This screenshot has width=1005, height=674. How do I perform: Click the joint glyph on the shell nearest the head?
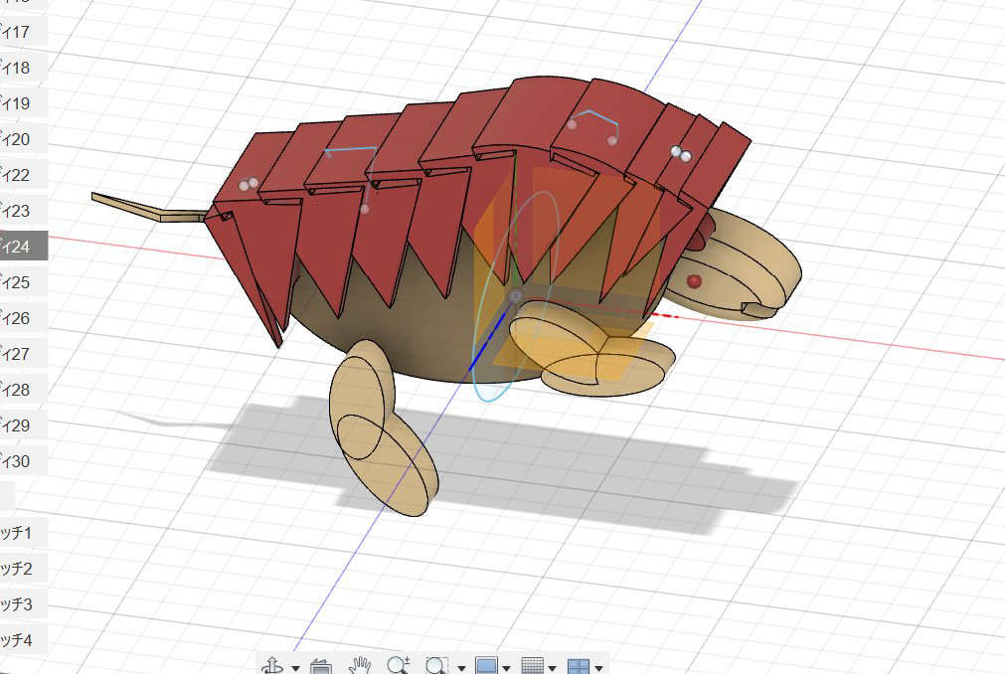(681, 154)
